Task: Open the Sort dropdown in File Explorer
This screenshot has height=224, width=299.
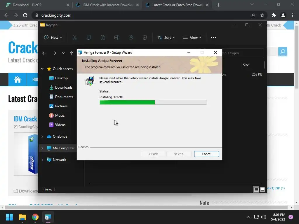Action: [x=166, y=38]
